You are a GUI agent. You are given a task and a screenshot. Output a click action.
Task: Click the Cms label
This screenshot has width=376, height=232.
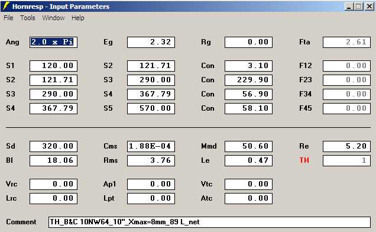pos(111,146)
